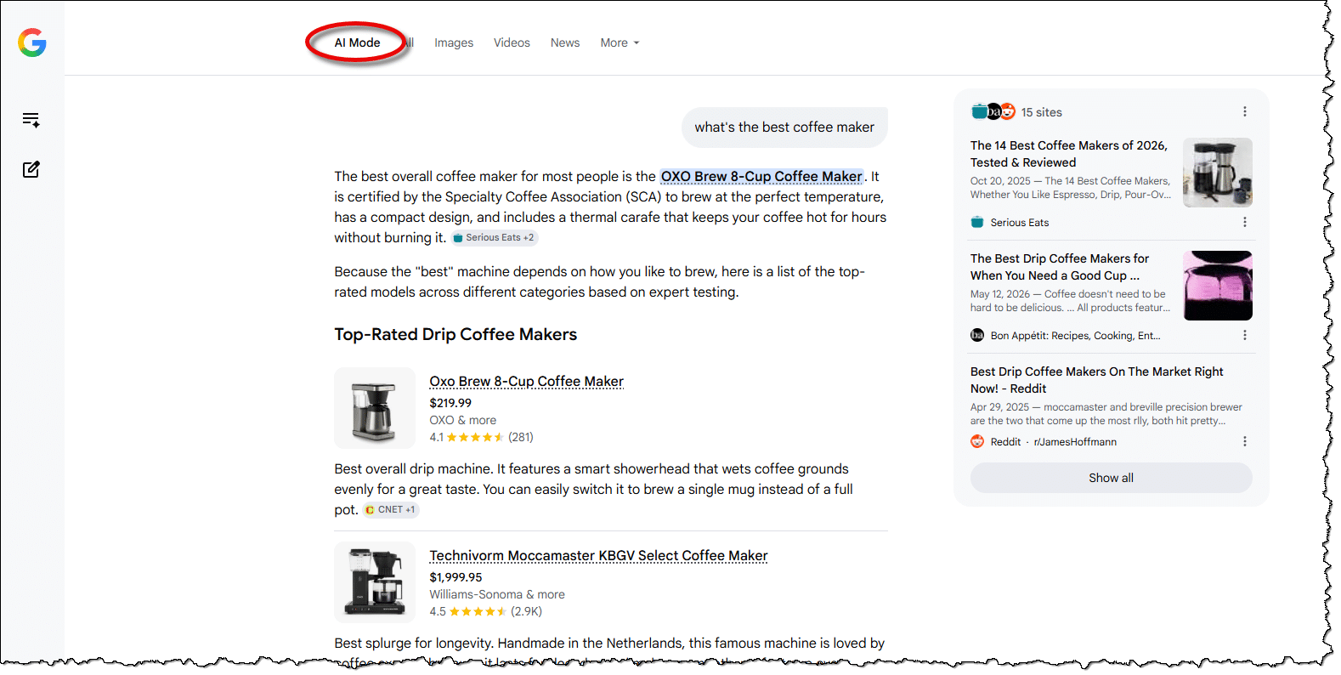
Task: Open the three-dot menu for Bon Appétit
Action: point(1245,336)
